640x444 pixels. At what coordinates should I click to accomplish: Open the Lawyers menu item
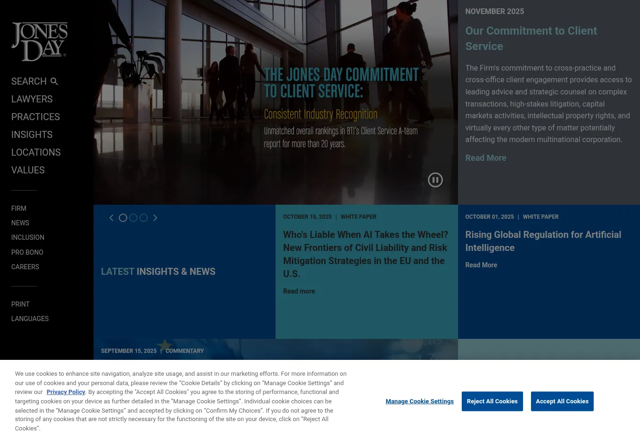tap(32, 99)
